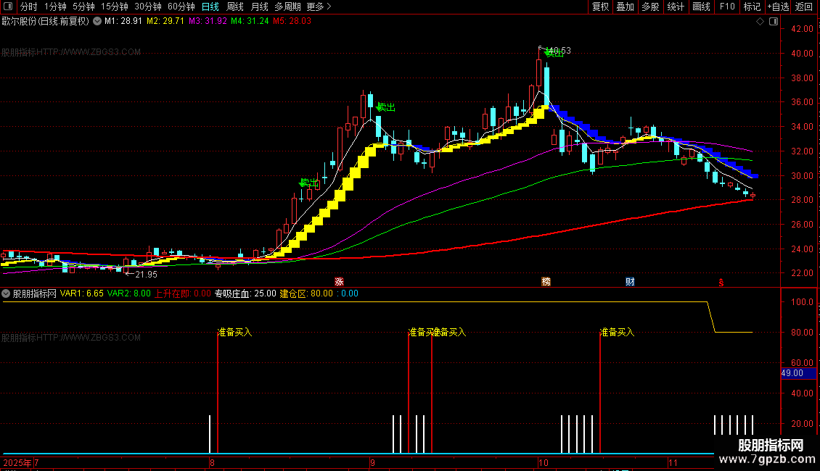Expand 股朋指标网 sub-indicator dropdown arrow
The image size is (820, 471).
coord(6,293)
